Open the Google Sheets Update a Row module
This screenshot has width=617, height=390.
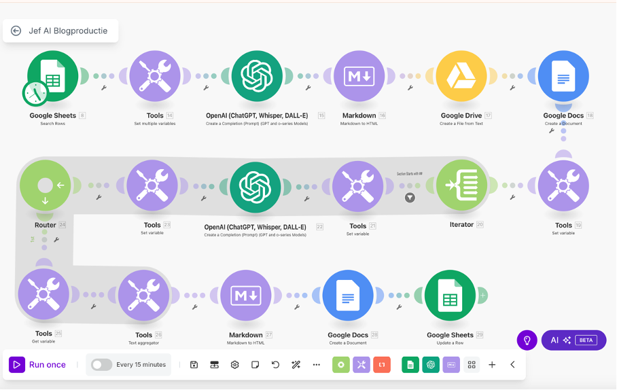pyautogui.click(x=450, y=296)
